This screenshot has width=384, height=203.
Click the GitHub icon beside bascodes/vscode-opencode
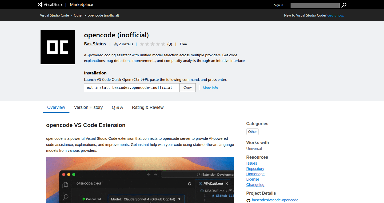(x=248, y=200)
